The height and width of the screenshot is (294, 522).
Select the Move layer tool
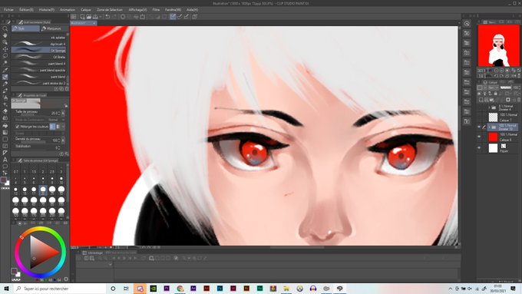(5, 49)
